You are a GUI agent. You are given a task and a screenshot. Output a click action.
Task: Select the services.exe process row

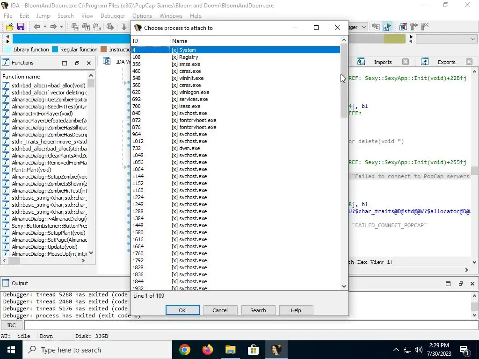pos(236,99)
